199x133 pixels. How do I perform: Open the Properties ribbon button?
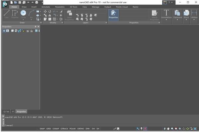pos(113,15)
